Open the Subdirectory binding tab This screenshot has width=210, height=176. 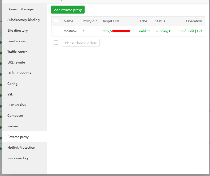pyautogui.click(x=23, y=20)
